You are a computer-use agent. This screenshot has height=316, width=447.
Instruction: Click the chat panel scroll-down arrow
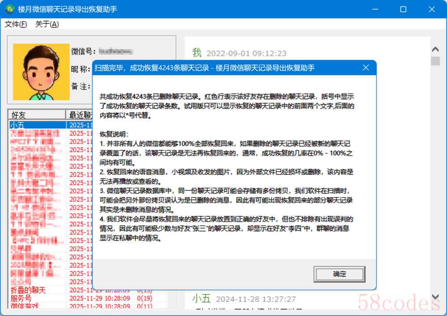click(x=435, y=297)
